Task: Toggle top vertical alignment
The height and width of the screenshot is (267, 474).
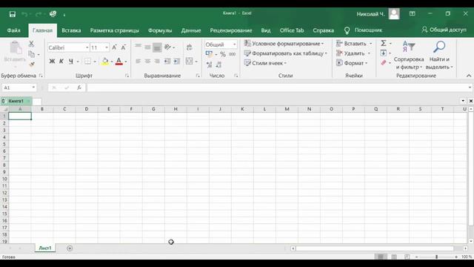Action: [138, 47]
